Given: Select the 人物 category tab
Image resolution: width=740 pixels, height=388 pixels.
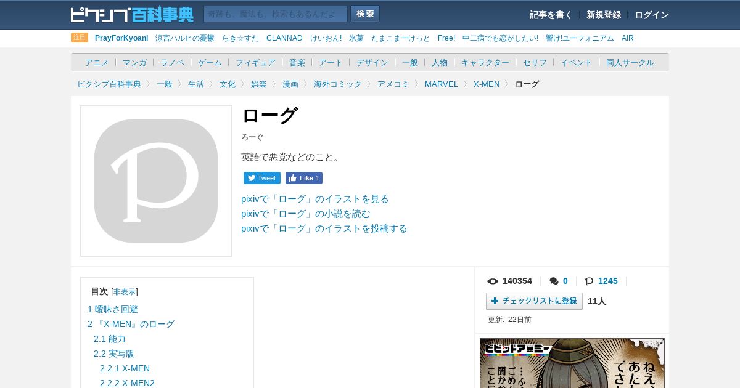Looking at the screenshot, I should (x=440, y=62).
